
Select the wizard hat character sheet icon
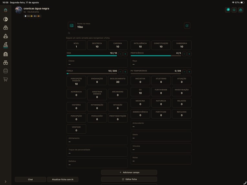click(x=5, y=45)
